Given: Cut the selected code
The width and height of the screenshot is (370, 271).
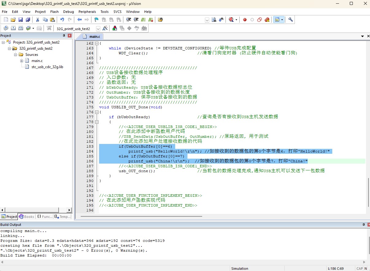Looking at the screenshot, I should [37, 20].
